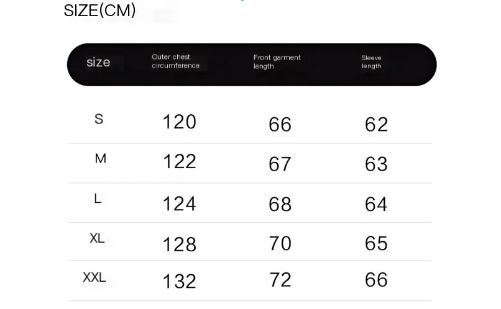Click front garment length value 70
The height and width of the screenshot is (309, 501).
tap(280, 243)
